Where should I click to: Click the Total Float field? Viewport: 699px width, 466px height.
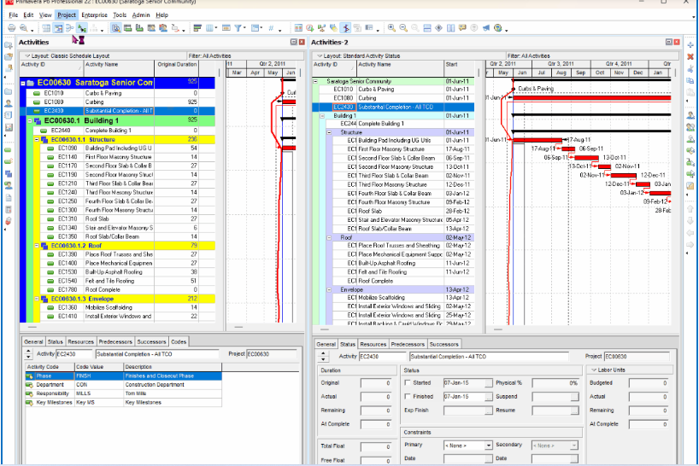pyautogui.click(x=376, y=446)
